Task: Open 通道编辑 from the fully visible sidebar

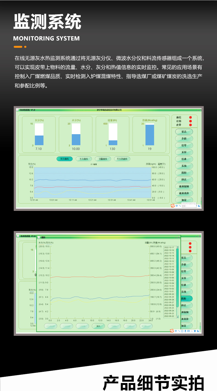Action: 184,186
